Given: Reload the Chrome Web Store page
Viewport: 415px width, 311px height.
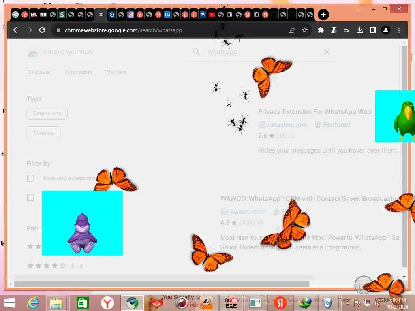Looking at the screenshot, I should point(42,30).
